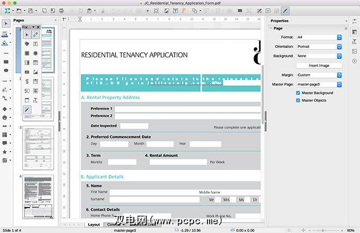Select the Push Button form control
The height and width of the screenshot is (233, 360).
pyautogui.click(x=27, y=72)
